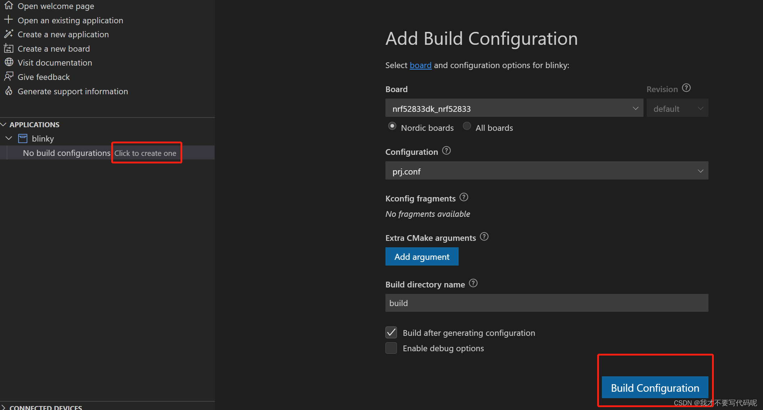Click the wand icon to create new application

(9, 34)
